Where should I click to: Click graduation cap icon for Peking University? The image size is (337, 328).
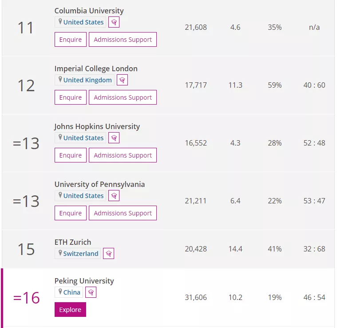[91, 292]
